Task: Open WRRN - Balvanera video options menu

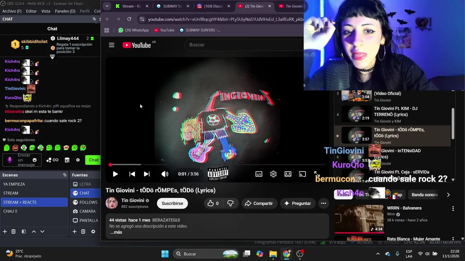Action: pos(453,209)
